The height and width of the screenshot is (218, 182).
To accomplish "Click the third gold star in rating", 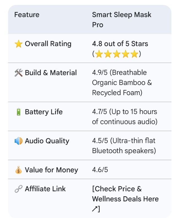I will point(117,54).
